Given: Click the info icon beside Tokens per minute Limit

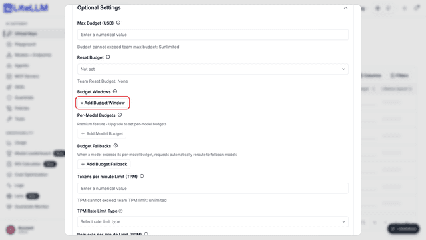Looking at the screenshot, I should (x=142, y=176).
